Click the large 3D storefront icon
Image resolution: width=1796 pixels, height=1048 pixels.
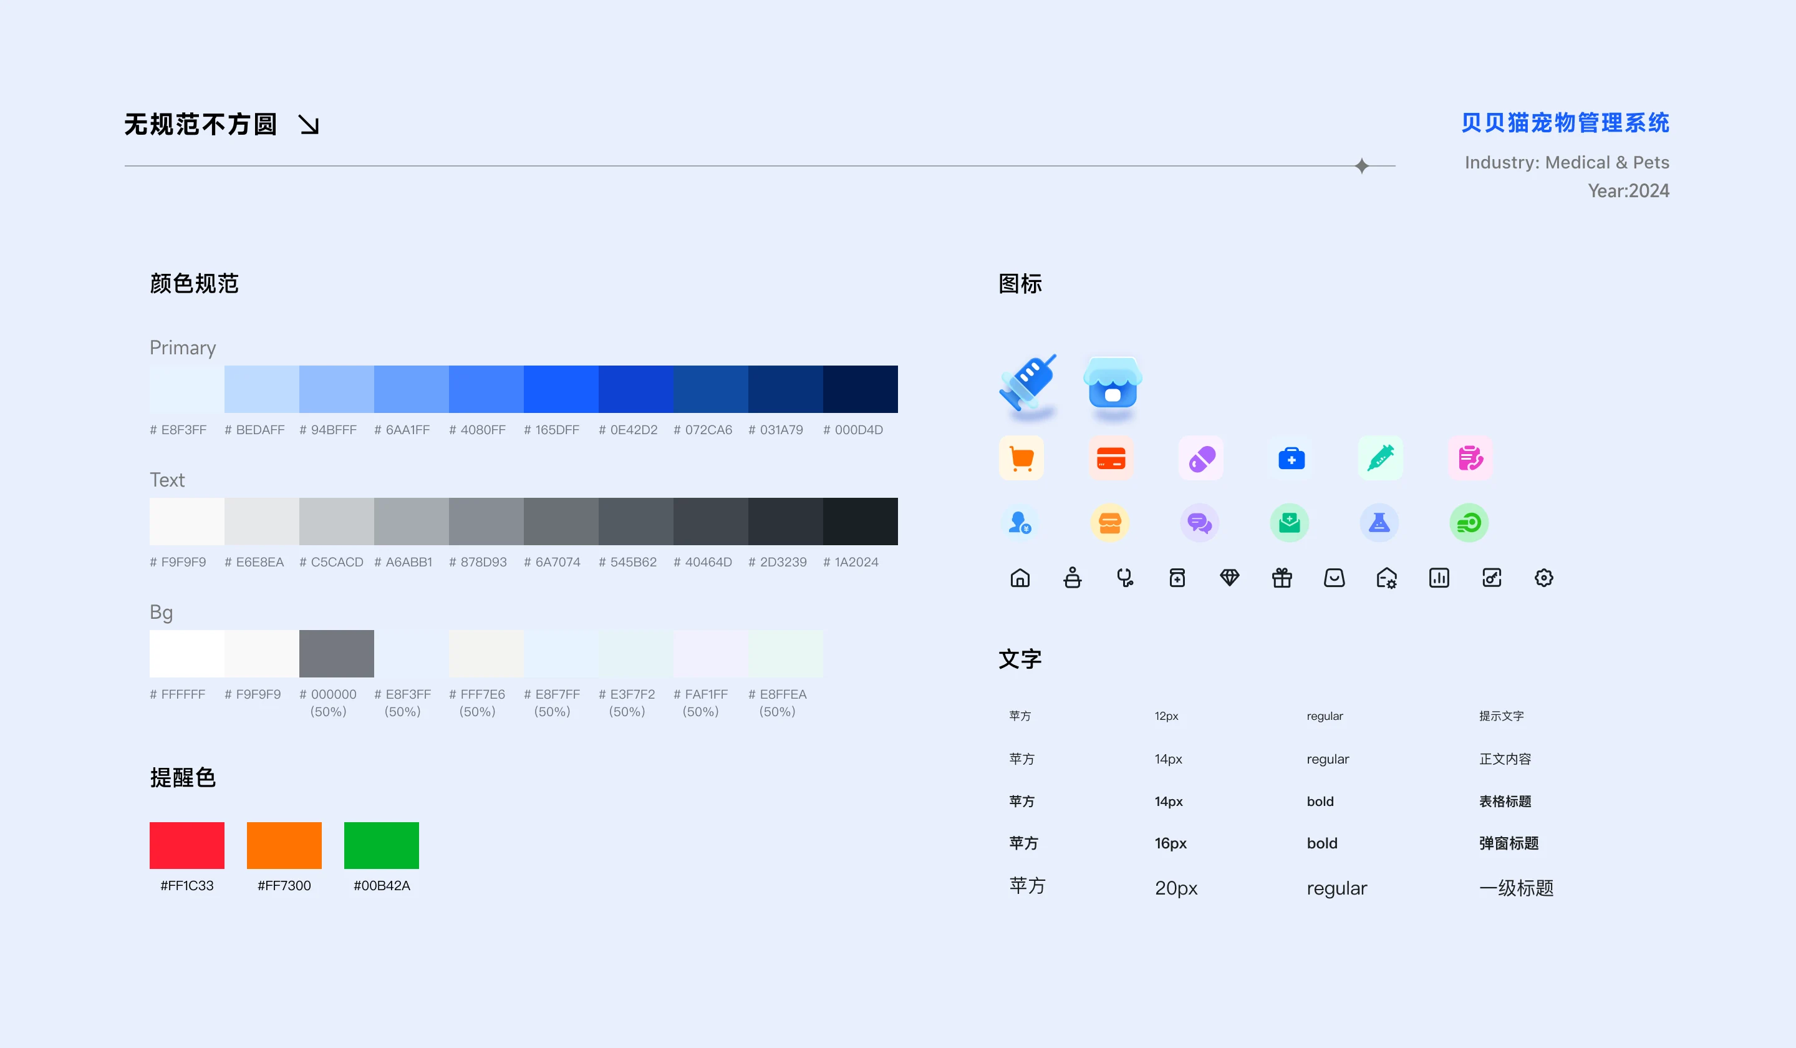pyautogui.click(x=1112, y=384)
